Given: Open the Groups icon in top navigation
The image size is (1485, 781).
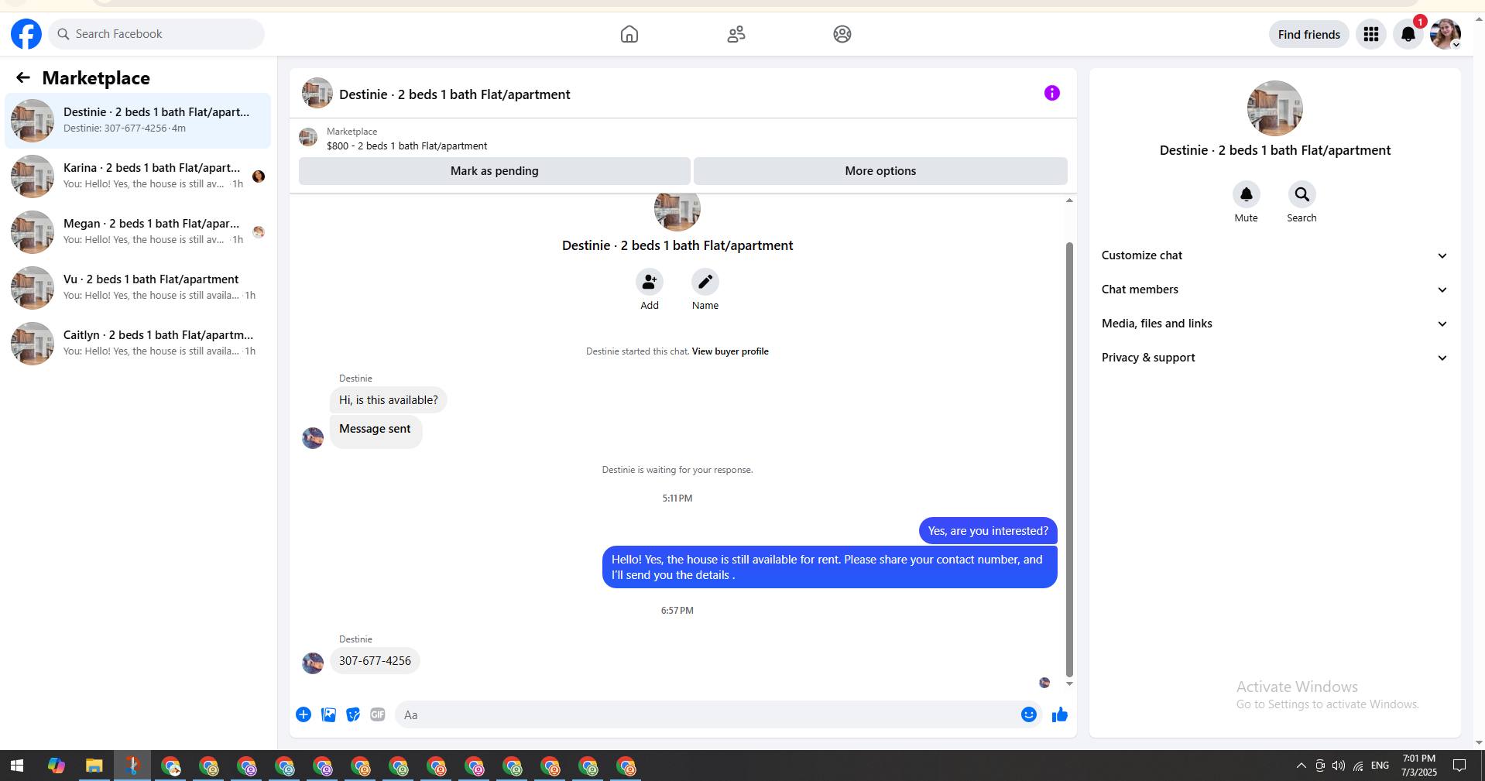Looking at the screenshot, I should 842,34.
